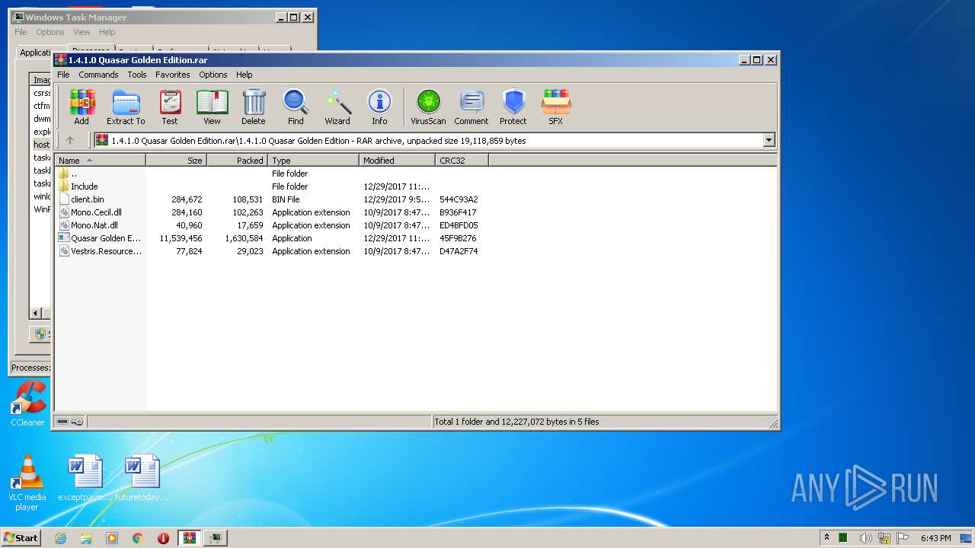Sort files by Packed column header
The height and width of the screenshot is (548, 975).
coord(238,161)
